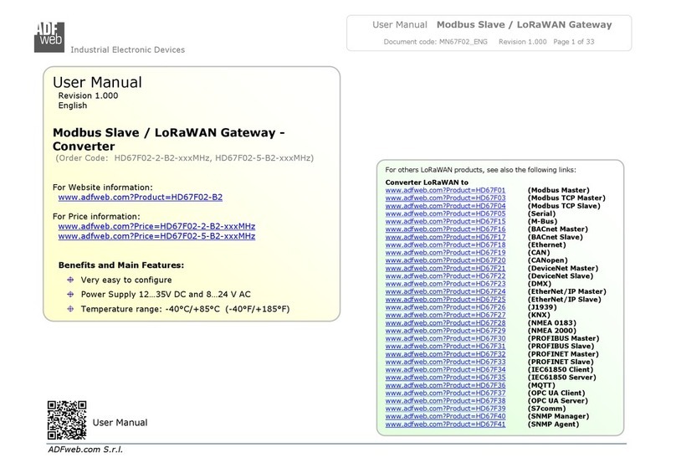Click the 'For Price information:' label
This screenshot has width=676, height=468.
(96, 217)
